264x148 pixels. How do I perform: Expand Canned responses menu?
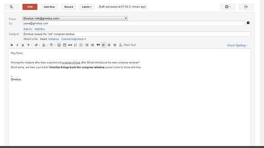pos(73,39)
